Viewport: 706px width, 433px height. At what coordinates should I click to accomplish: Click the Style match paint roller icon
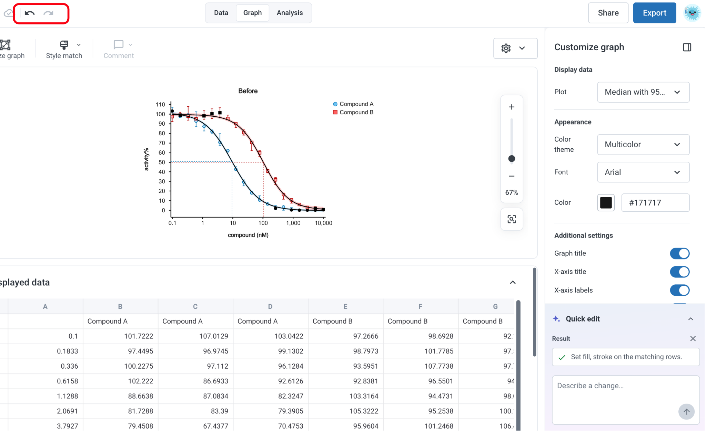(64, 45)
